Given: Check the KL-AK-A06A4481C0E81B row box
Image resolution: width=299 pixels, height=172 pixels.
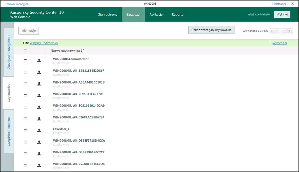Looking at the screenshot, I should (x=25, y=84).
